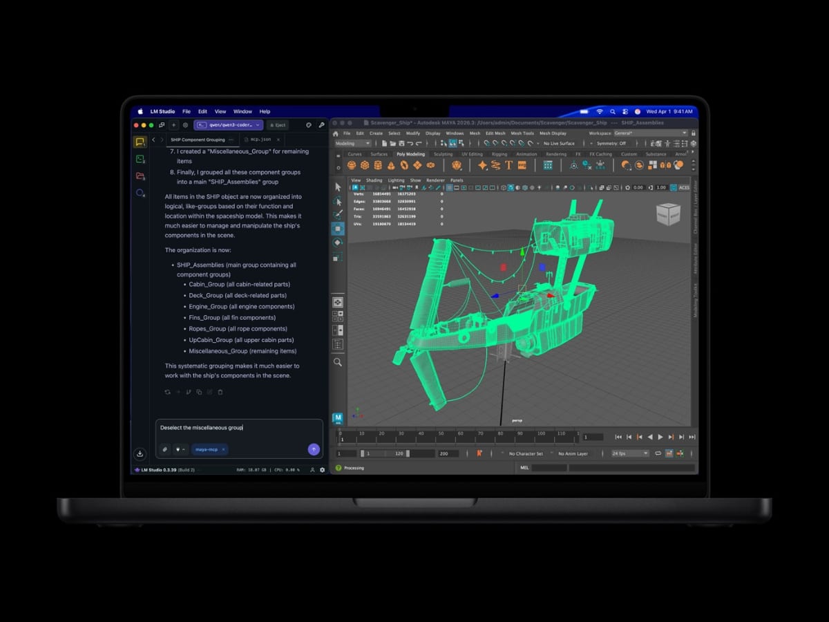Click play forward on Maya timeline
829x622 pixels.
(x=660, y=437)
